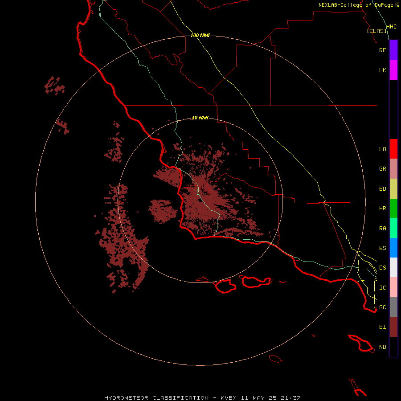Click the BI legend label
The width and height of the screenshot is (401, 401).
[382, 327]
